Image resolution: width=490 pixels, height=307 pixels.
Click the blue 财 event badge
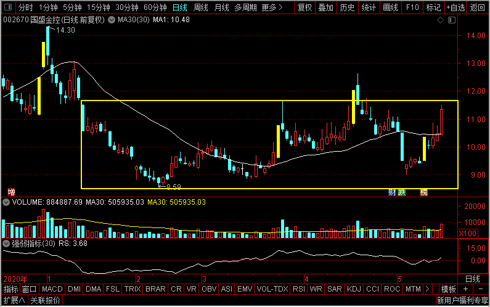click(392, 192)
